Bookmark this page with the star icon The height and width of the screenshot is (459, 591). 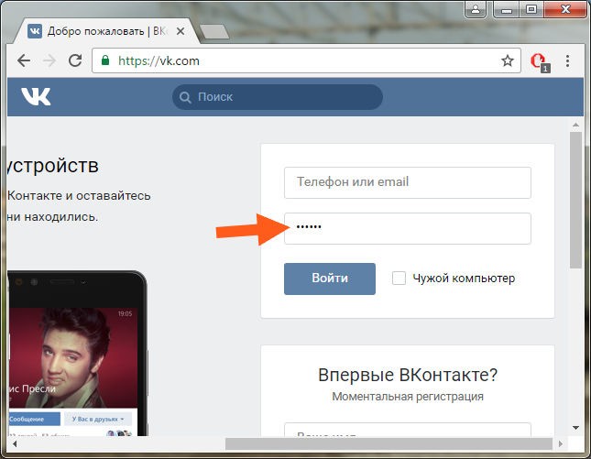(508, 60)
